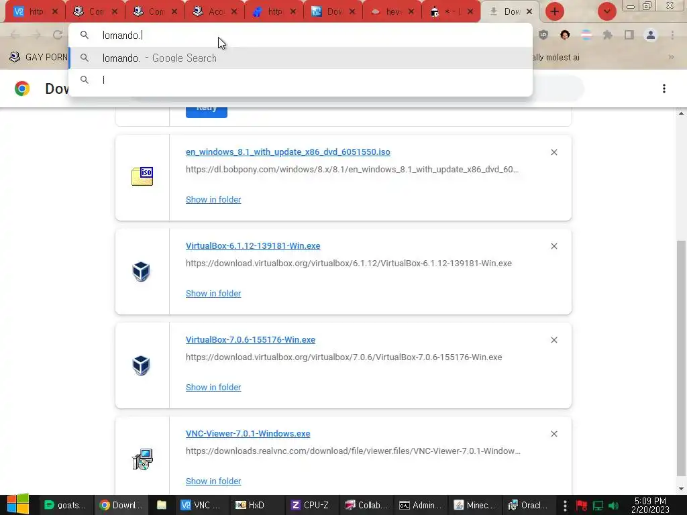Close the 'hev' tab
Viewport: 687px width, 515px height.
[411, 12]
